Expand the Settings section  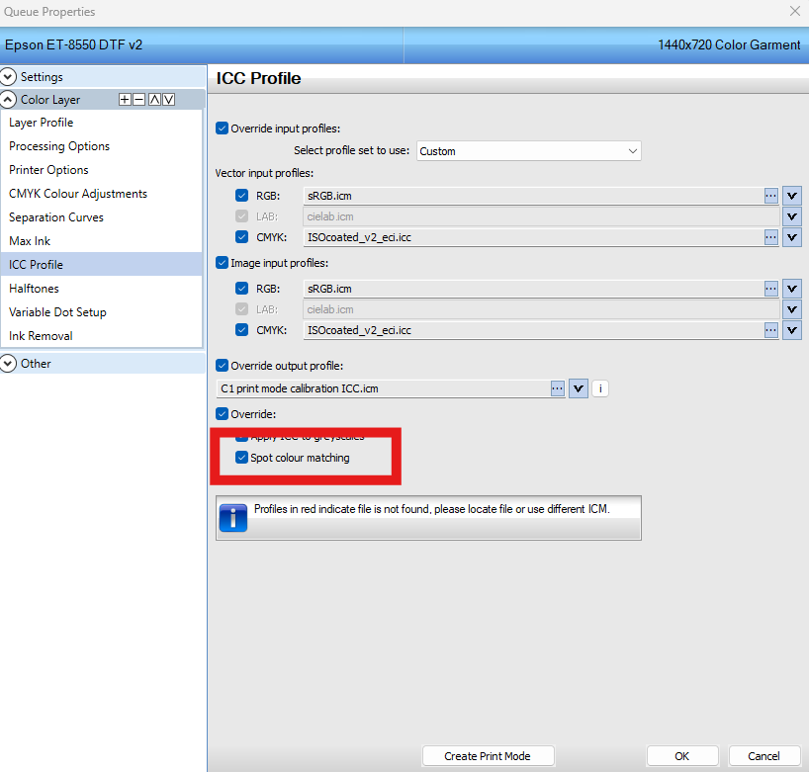pos(8,77)
